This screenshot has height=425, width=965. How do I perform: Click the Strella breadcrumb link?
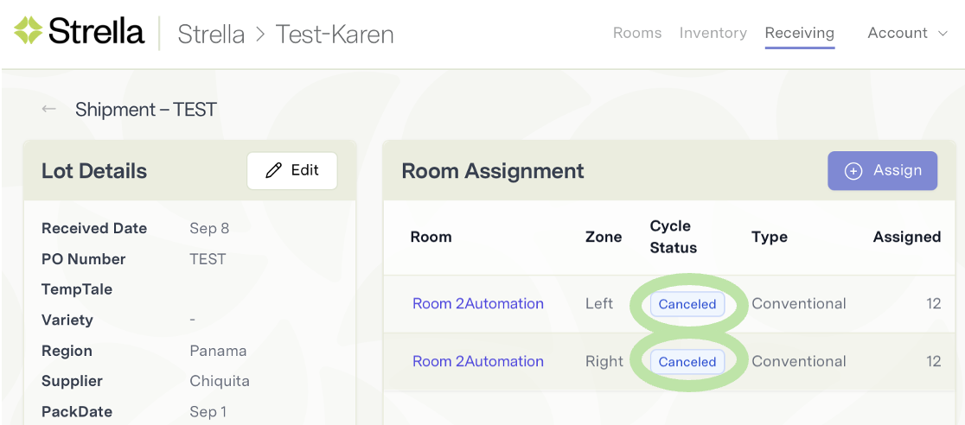click(x=209, y=35)
